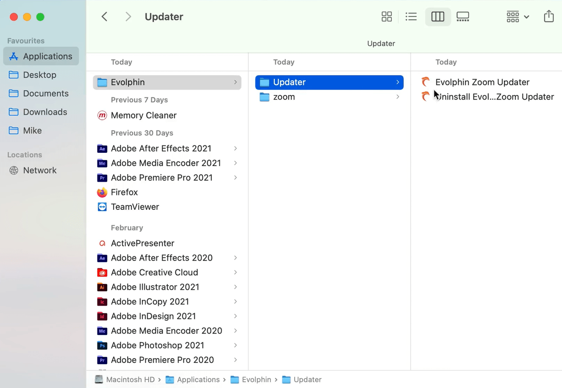Viewport: 562px width, 388px height.
Task: Expand Adobe Premiere Pro 2021 chevron
Action: pyautogui.click(x=236, y=177)
